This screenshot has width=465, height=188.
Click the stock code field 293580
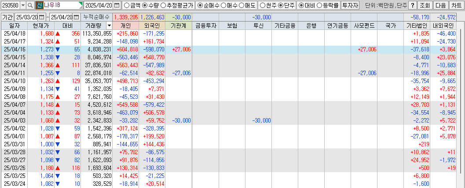point(11,5)
